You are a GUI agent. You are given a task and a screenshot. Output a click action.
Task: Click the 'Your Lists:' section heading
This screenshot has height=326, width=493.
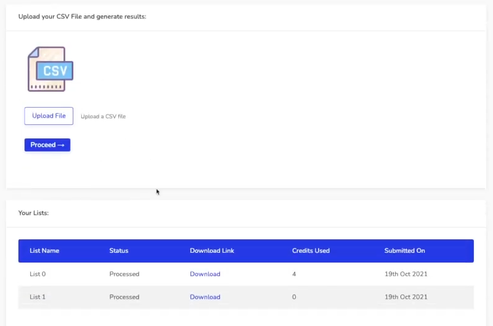(33, 213)
